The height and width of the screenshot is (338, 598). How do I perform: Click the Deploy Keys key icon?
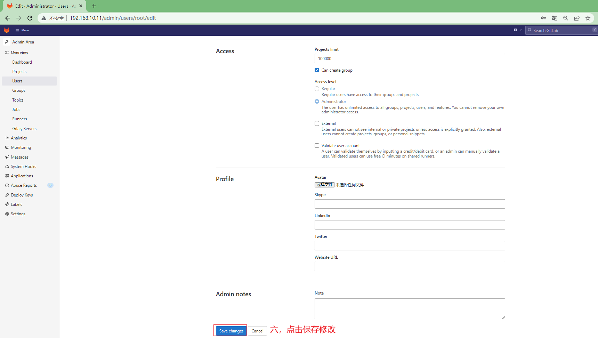coord(7,195)
